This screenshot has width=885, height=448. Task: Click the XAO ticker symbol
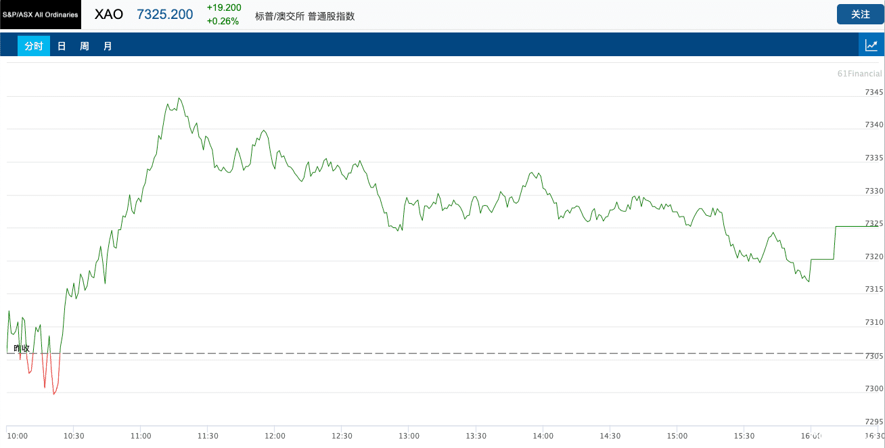[109, 14]
